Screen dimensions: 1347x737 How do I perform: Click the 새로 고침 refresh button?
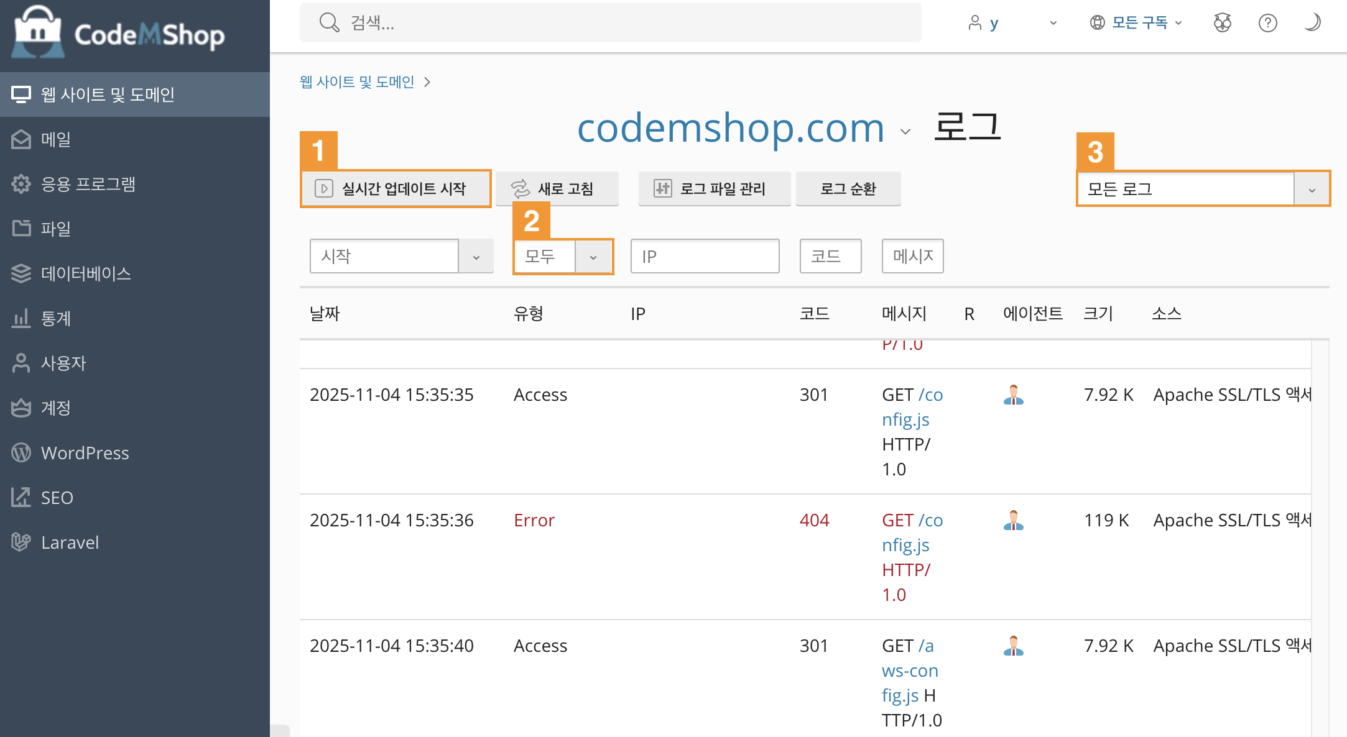click(557, 188)
